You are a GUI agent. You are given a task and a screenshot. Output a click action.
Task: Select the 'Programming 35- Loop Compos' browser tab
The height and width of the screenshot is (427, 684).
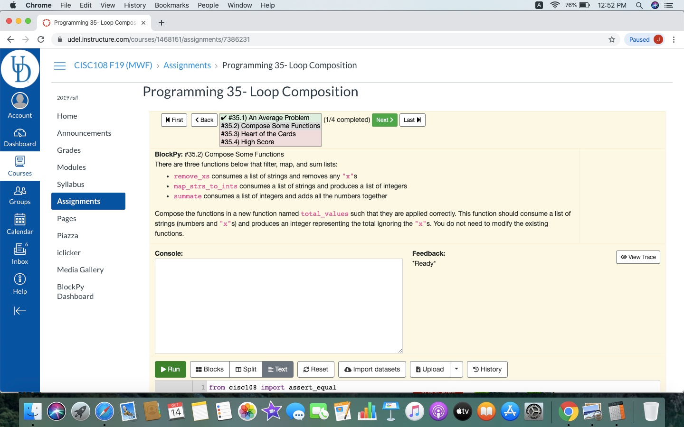coord(94,22)
